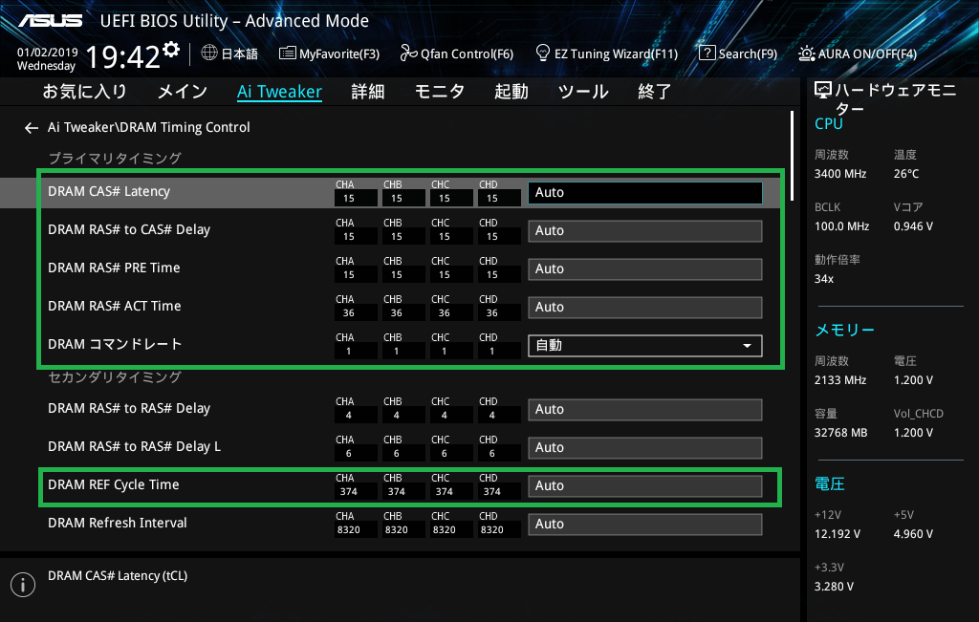This screenshot has width=979, height=622.
Task: Click DRAM Refresh Interval Auto field
Action: click(645, 524)
